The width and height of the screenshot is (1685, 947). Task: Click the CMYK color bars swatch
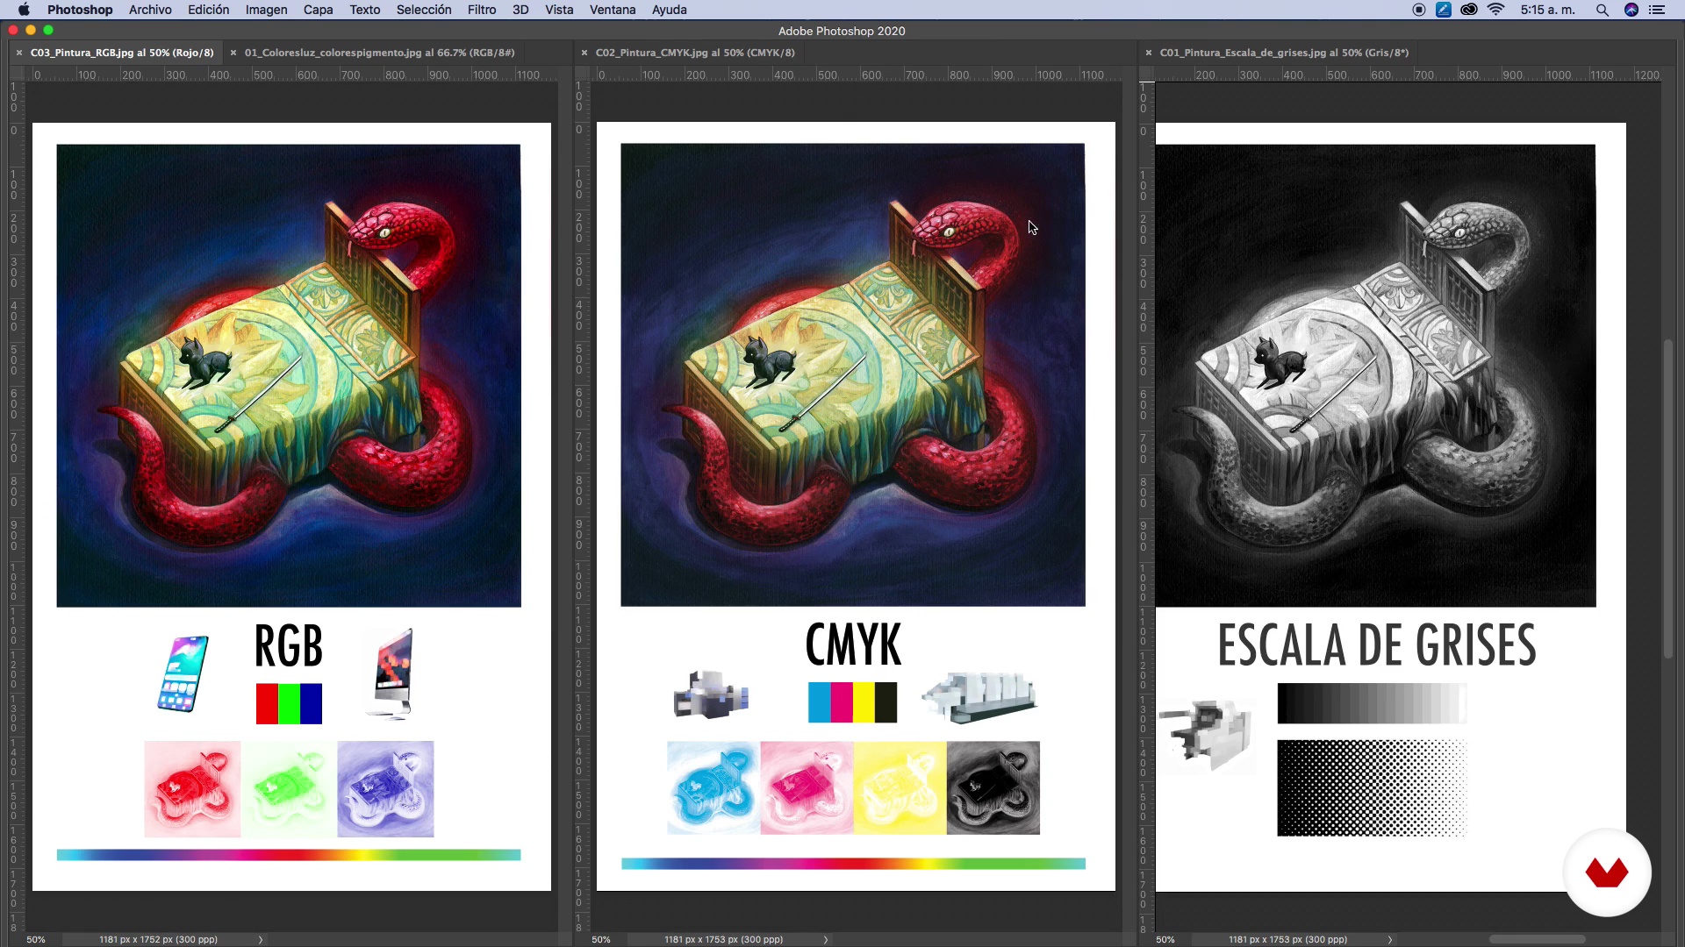click(x=852, y=702)
